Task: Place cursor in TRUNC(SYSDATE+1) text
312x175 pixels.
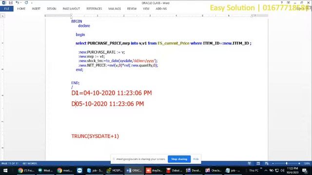Action: point(95,136)
